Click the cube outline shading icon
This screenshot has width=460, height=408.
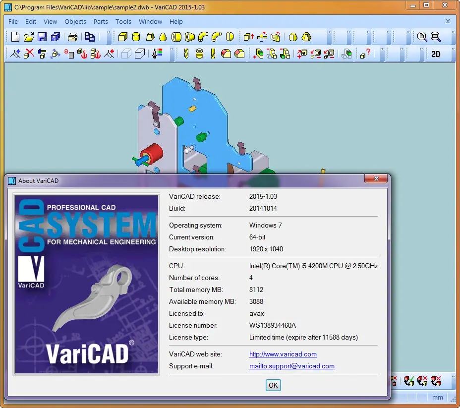(x=140, y=54)
